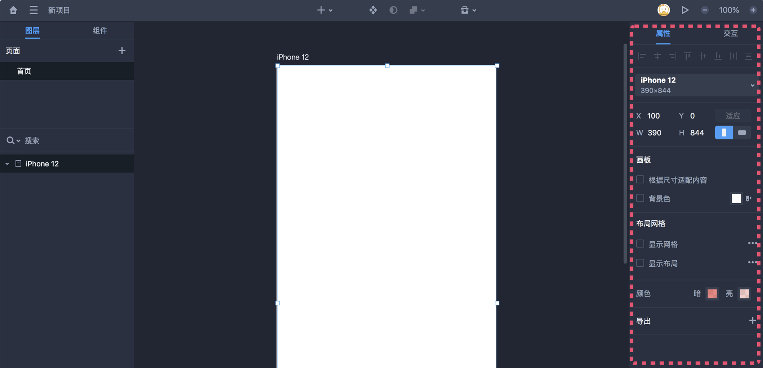
Task: Toggle the 背景色 checkbox
Action: (x=640, y=198)
